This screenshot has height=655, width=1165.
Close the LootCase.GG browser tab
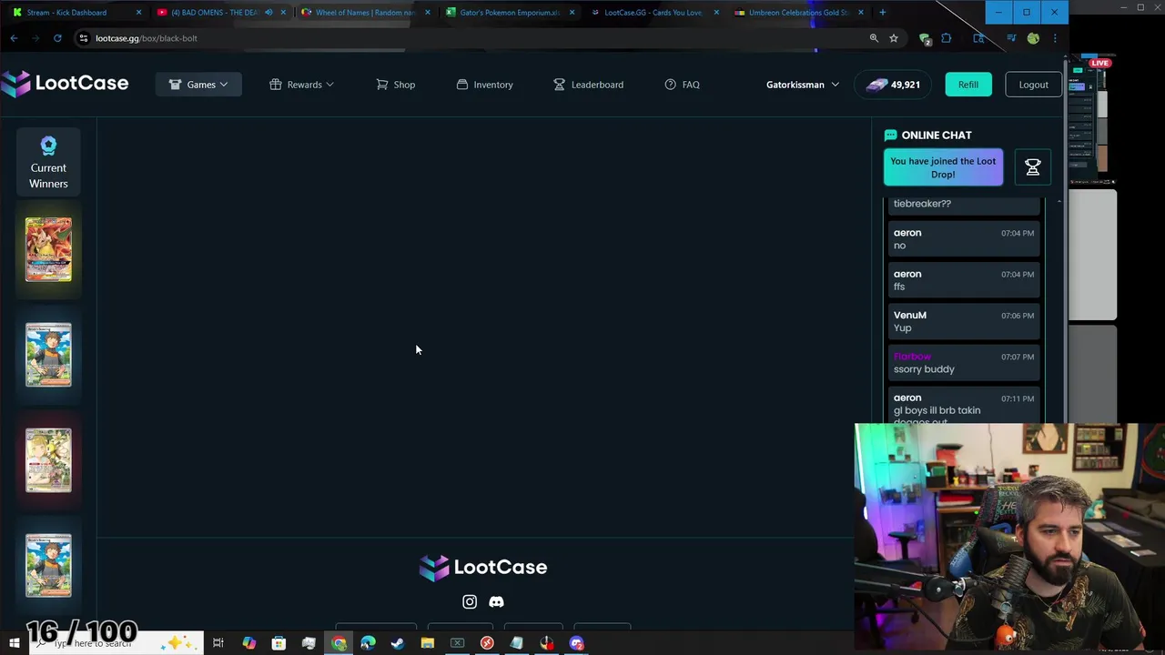click(x=716, y=13)
